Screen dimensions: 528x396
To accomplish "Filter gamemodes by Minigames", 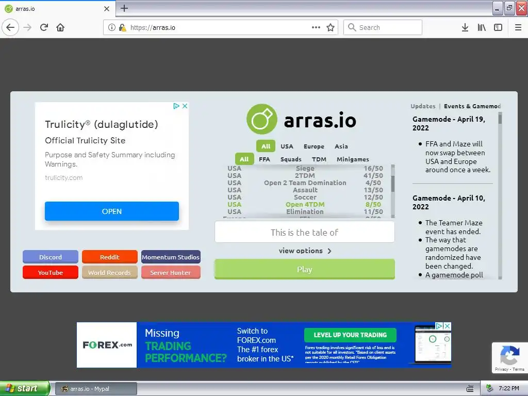I will 353,159.
